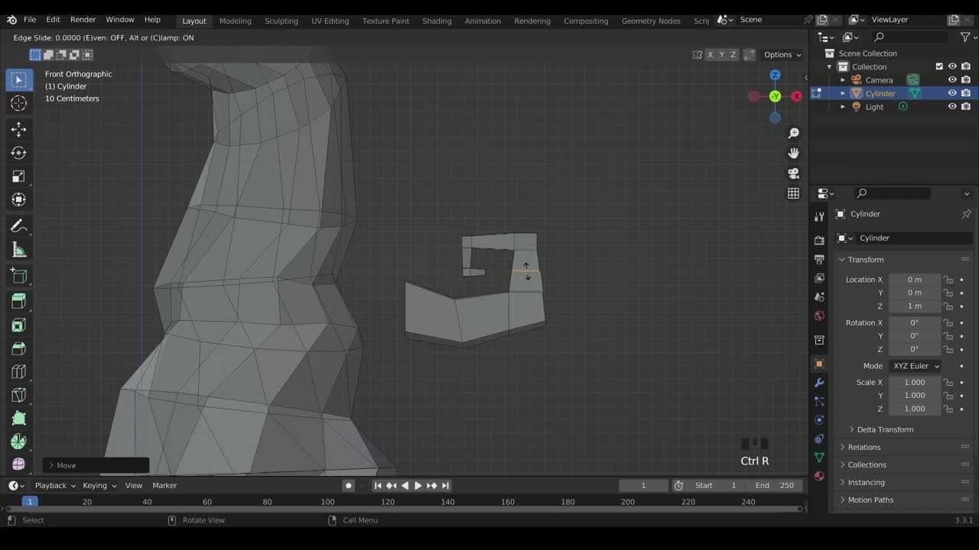Expand the Delta Transform panel
This screenshot has height=550, width=979.
pos(885,429)
